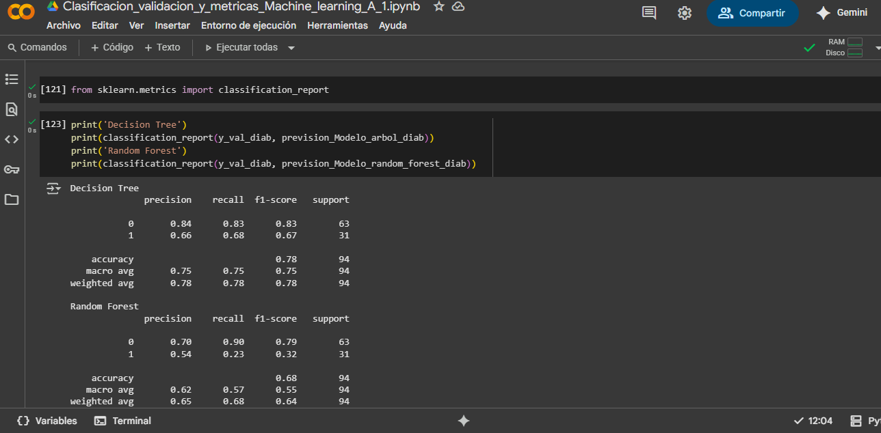Click Ejecutar todas button
881x433 pixels.
coord(242,47)
